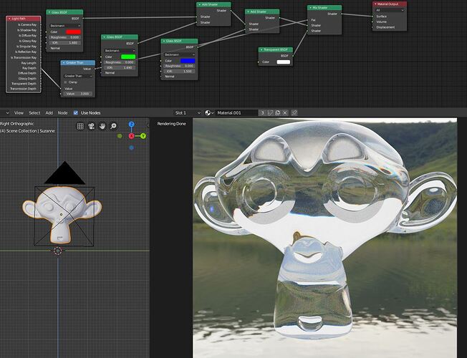The image size is (467, 358).
Task: Click IOR 1.480 field in red Glass node
Action: click(x=65, y=43)
